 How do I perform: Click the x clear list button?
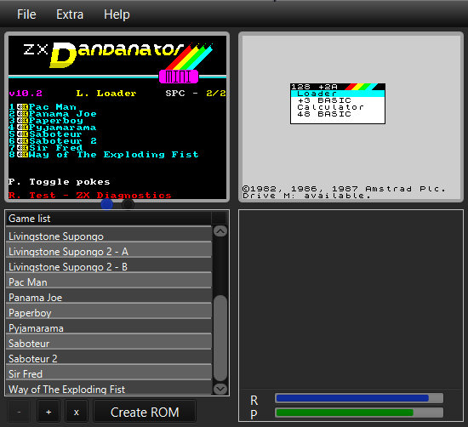click(x=77, y=412)
